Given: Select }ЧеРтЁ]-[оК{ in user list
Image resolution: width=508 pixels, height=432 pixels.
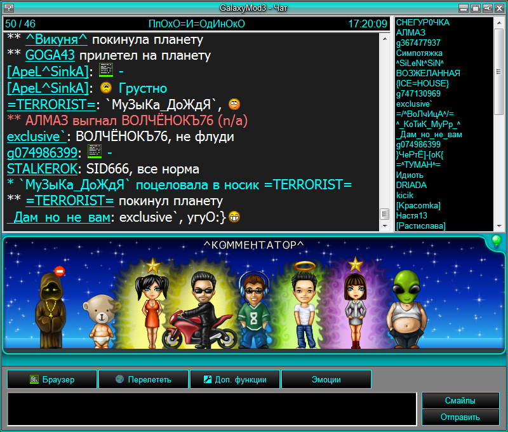Looking at the screenshot, I should click(420, 154).
